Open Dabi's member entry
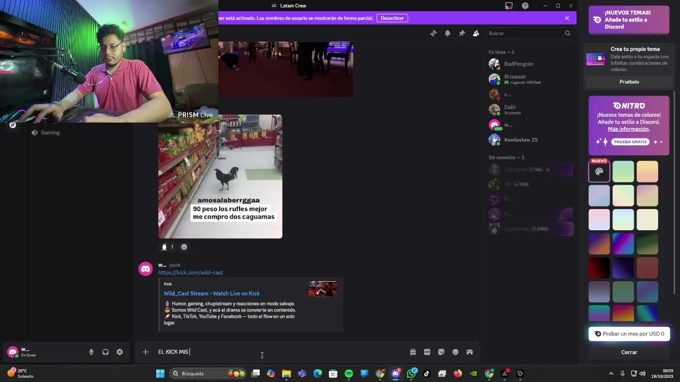Viewport: 680px width, 382px height. click(530, 109)
